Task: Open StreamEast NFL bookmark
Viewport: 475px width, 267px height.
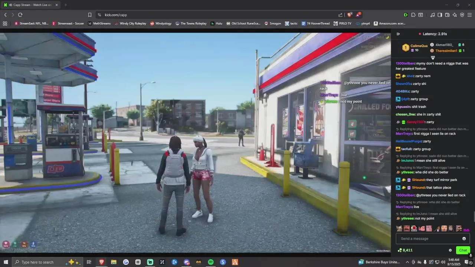Action: click(x=31, y=23)
